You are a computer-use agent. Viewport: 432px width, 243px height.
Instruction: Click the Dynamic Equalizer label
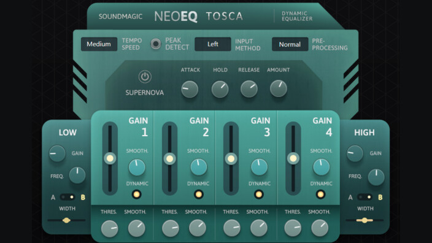297,16
